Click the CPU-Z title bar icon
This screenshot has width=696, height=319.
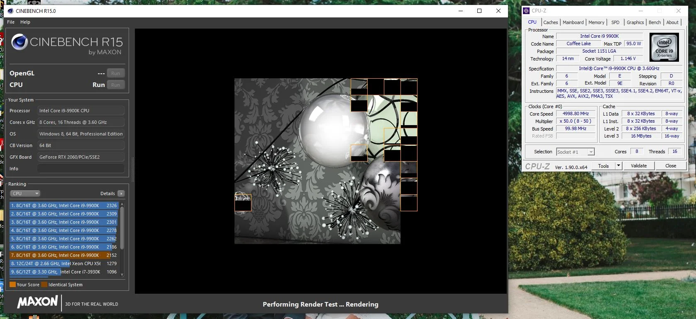tap(526, 11)
